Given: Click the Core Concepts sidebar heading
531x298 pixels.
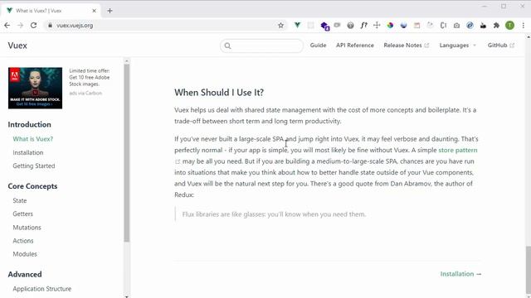Looking at the screenshot, I should pos(32,186).
